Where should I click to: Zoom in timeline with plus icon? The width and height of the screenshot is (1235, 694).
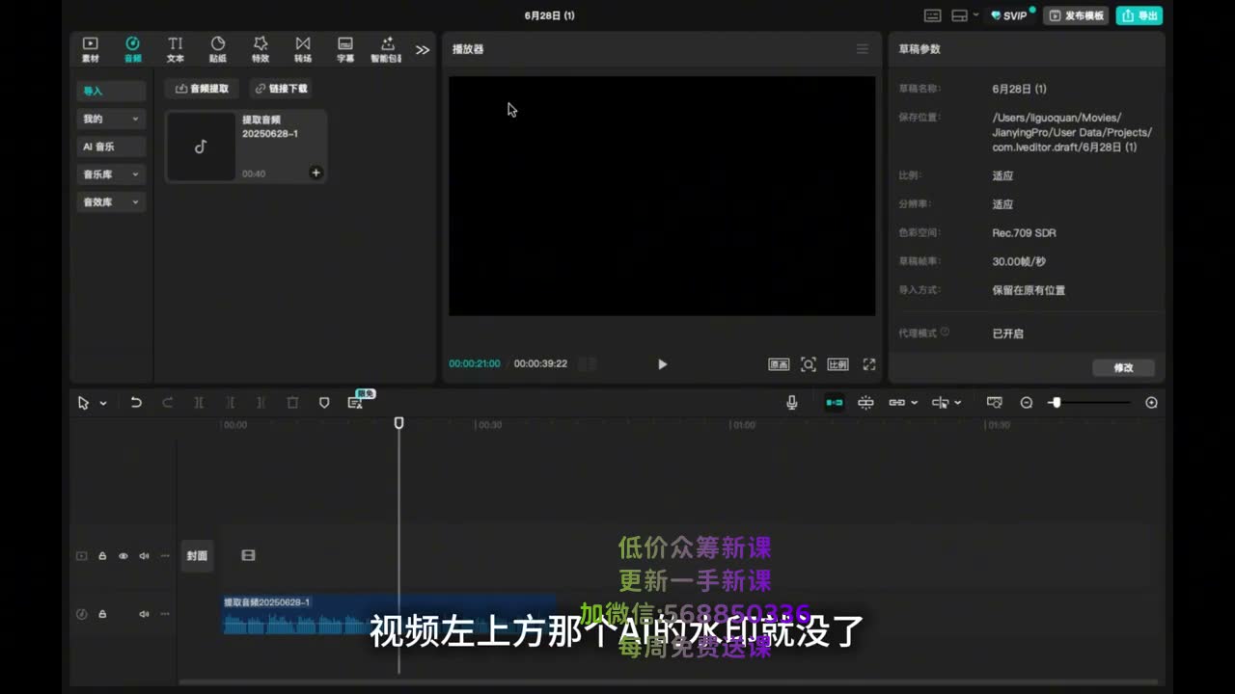1151,403
